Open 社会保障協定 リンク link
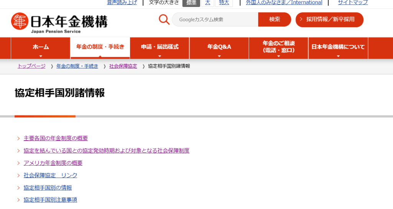393x209 pixels. click(50, 175)
